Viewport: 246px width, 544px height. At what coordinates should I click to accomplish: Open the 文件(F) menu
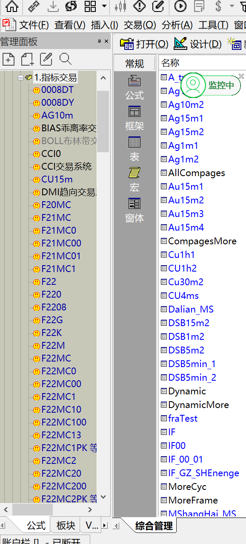click(x=34, y=25)
